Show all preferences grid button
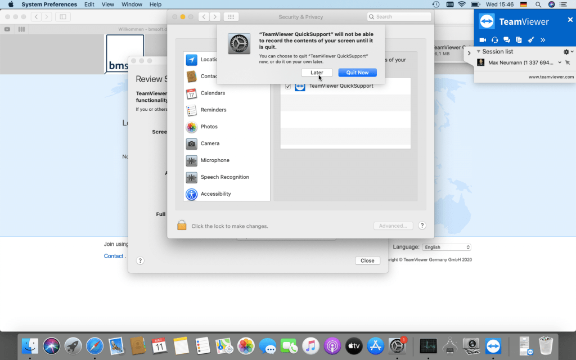This screenshot has width=576, height=360. click(x=231, y=17)
